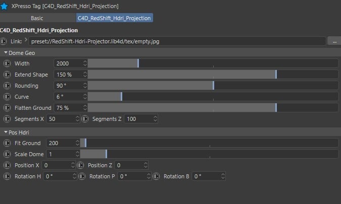Click the Fit Ground spinner arrows
Viewport: 341px width, 204px height.
(77, 143)
